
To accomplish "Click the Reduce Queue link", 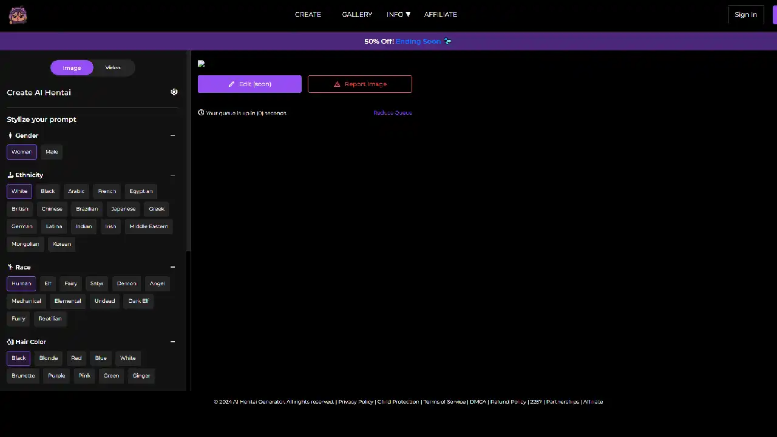I will [x=393, y=113].
